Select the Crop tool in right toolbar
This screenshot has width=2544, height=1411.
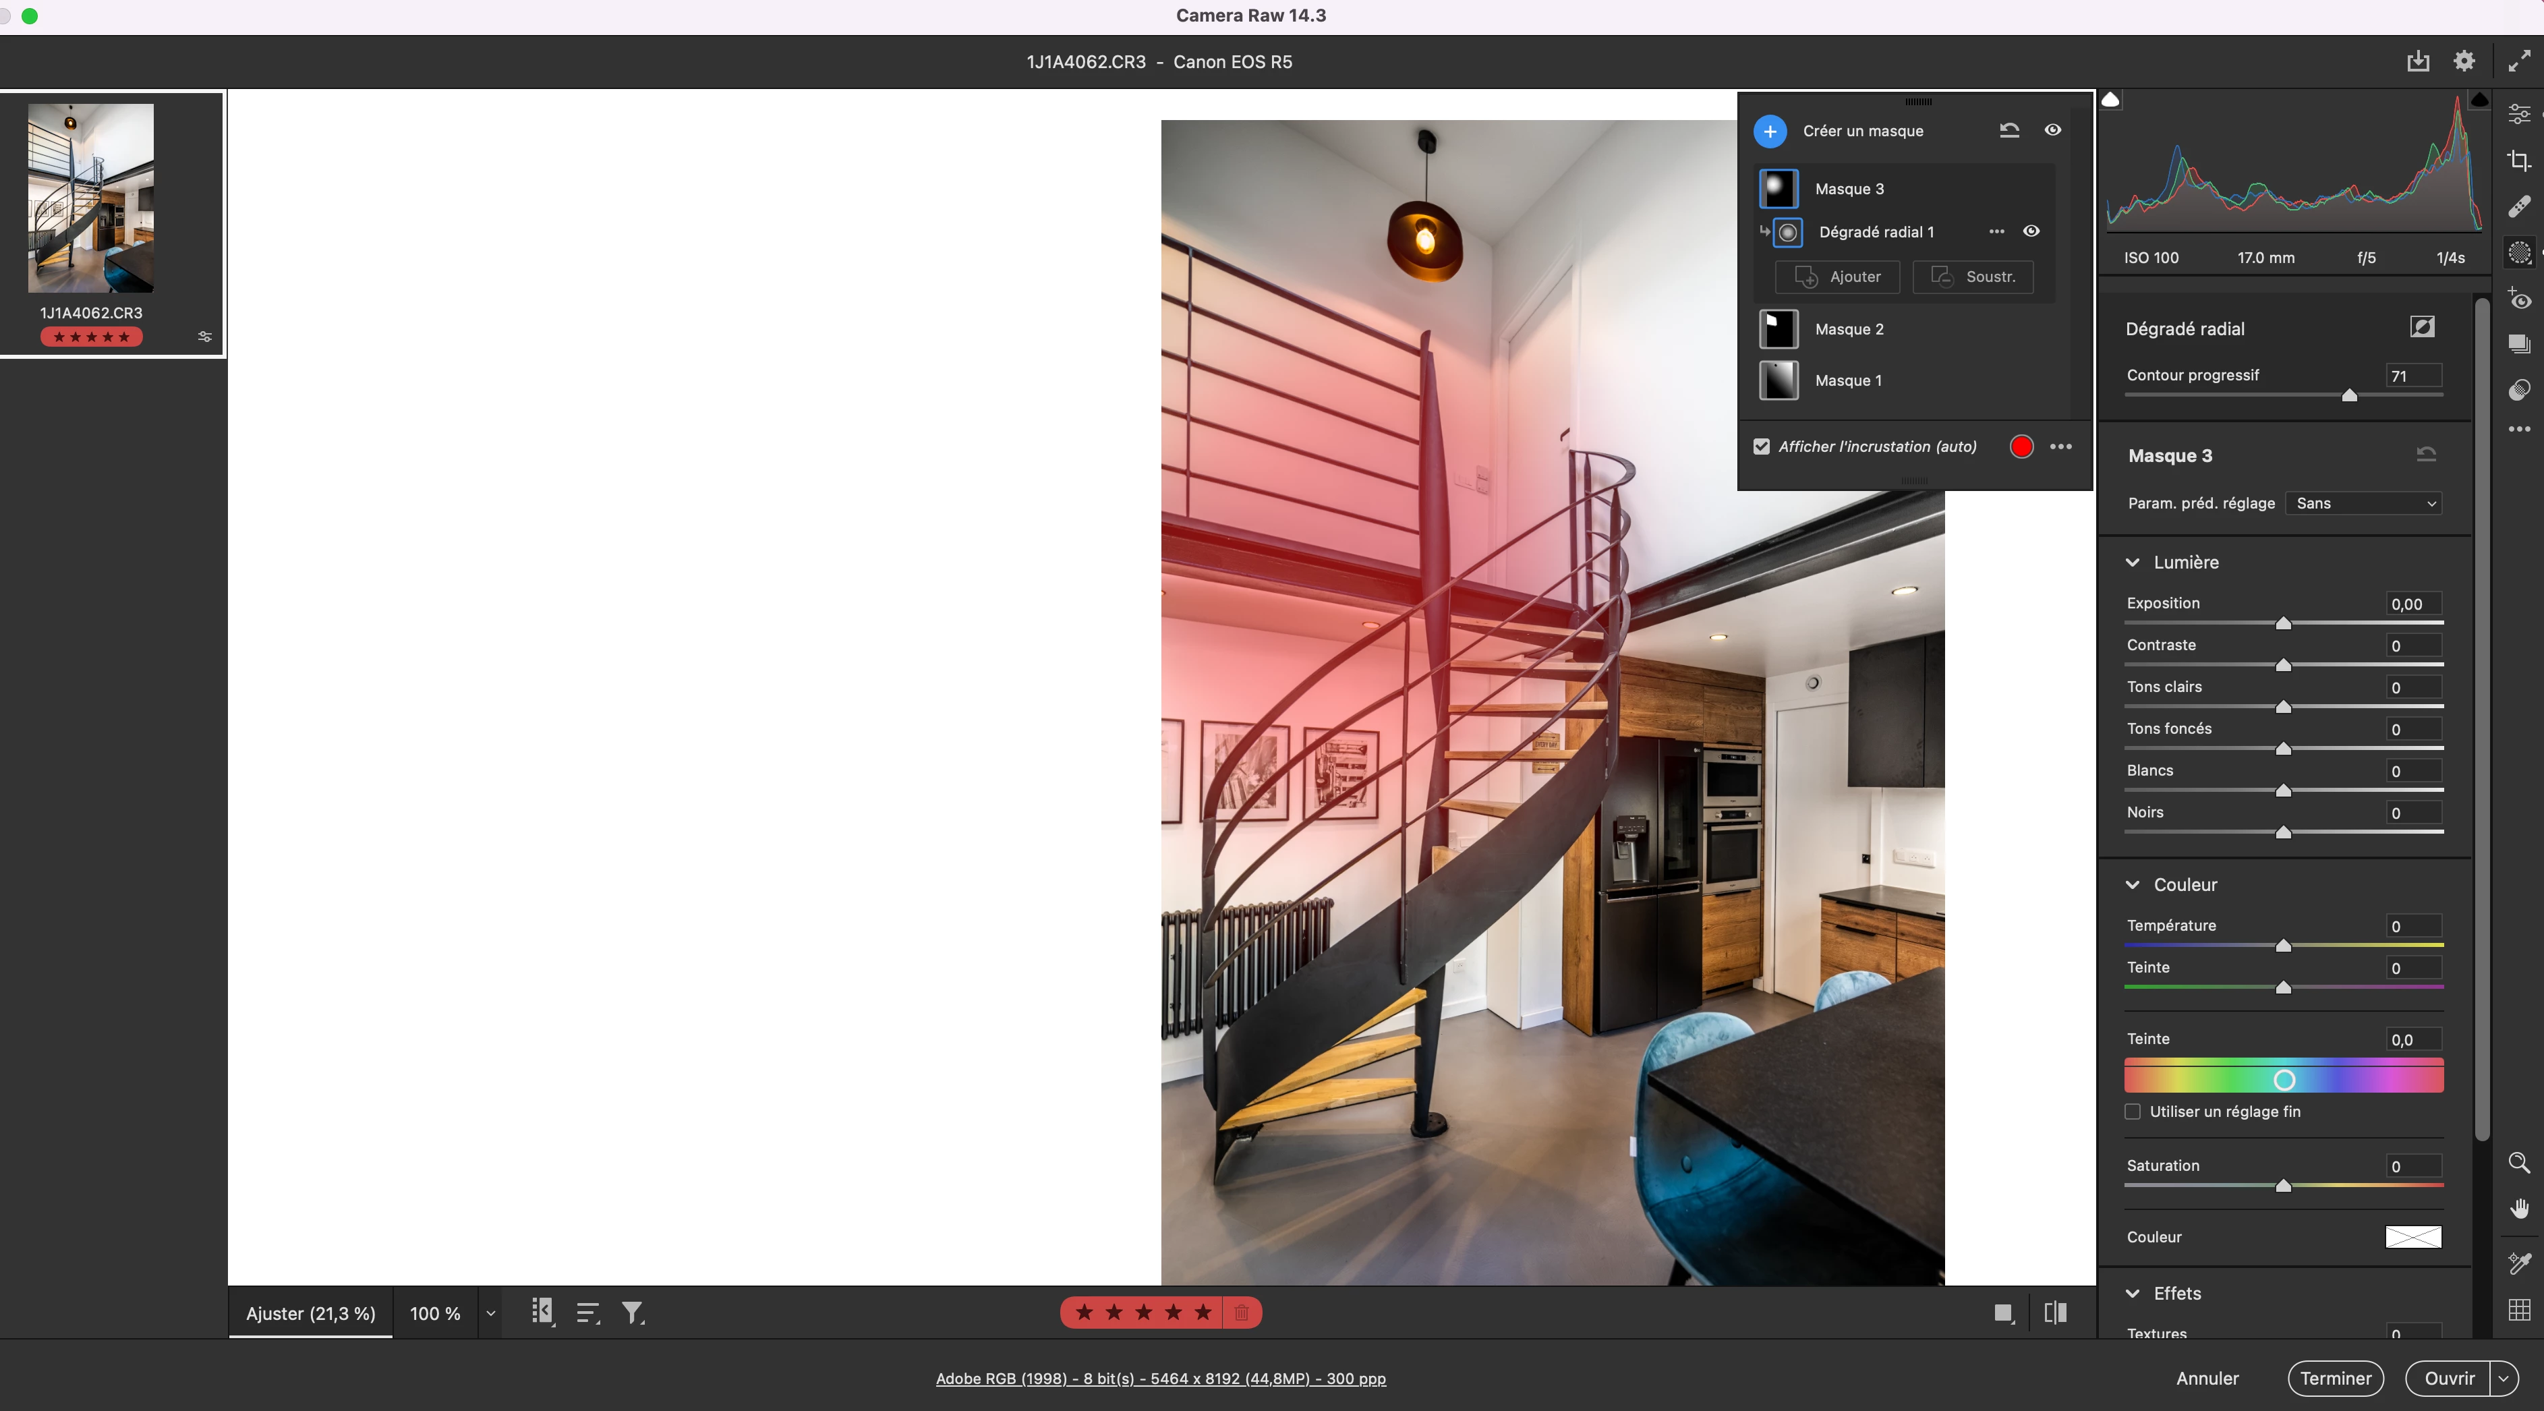pos(2519,160)
